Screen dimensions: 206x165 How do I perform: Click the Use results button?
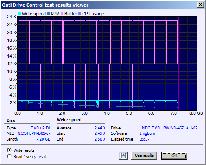pos(144,155)
